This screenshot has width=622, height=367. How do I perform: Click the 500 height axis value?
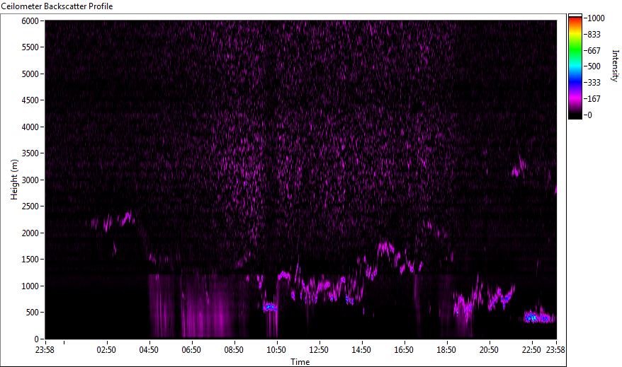tap(32, 313)
